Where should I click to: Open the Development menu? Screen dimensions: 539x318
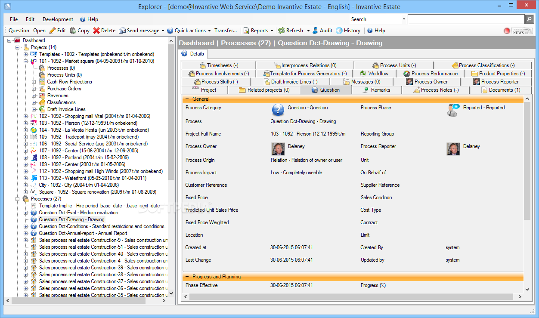click(x=58, y=19)
